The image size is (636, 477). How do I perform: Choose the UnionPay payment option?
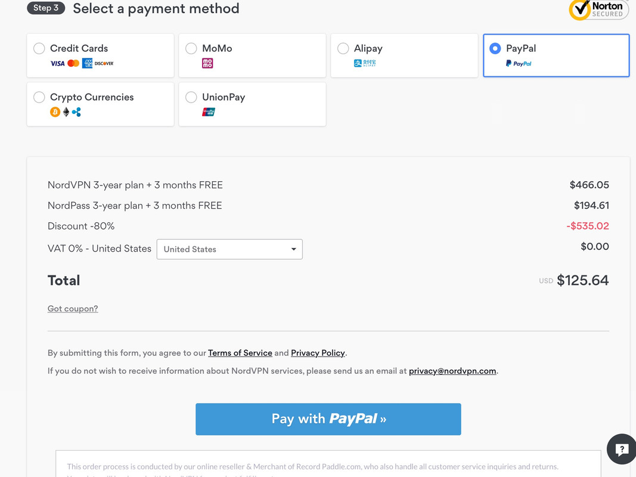coord(252,104)
